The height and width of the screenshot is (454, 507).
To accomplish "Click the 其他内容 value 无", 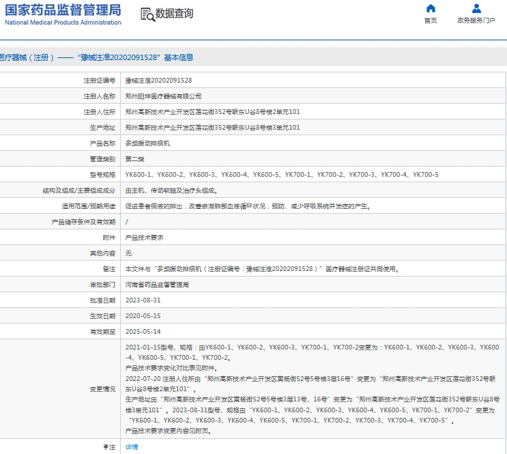I will (128, 253).
